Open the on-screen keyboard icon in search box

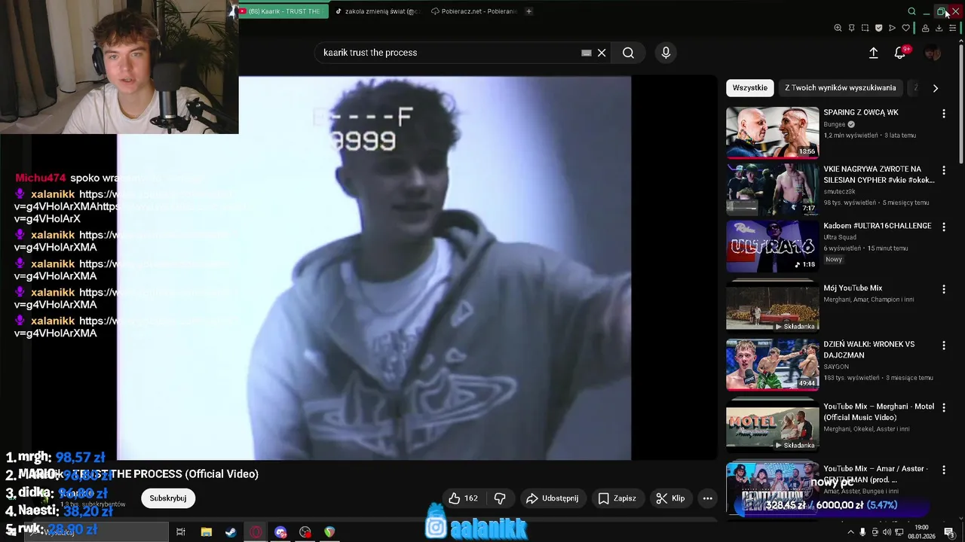click(x=586, y=53)
